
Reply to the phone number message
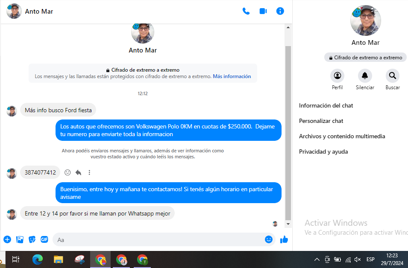pos(79,172)
